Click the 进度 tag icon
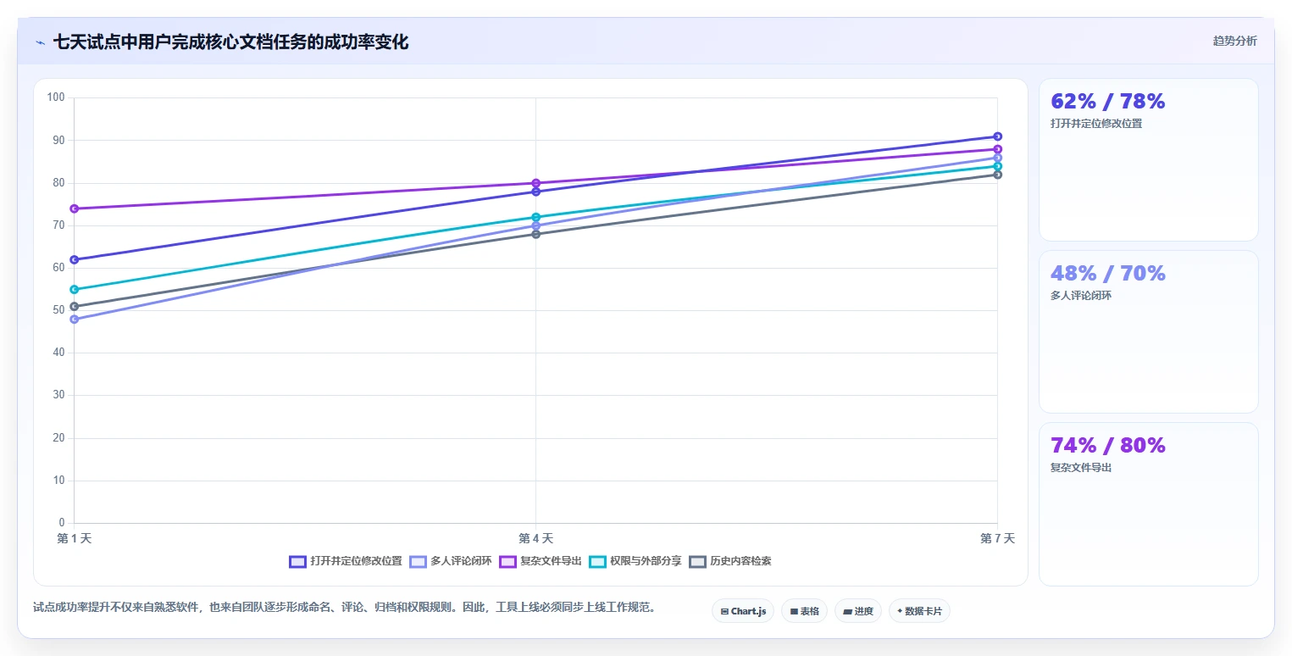 tap(848, 611)
